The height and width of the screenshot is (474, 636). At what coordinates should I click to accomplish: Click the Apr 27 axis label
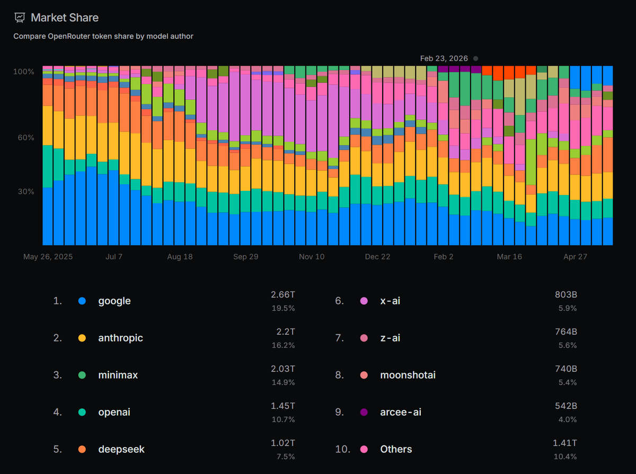point(576,257)
